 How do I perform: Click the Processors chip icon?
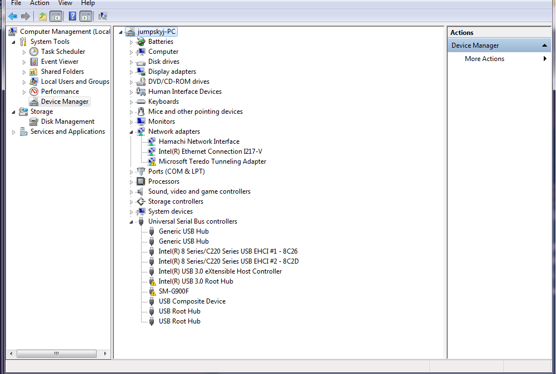click(141, 181)
